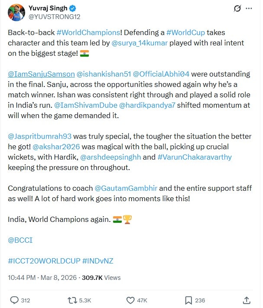Image resolution: width=263 pixels, height=308 pixels.
Task: Bookmark this post
Action: (x=188, y=300)
